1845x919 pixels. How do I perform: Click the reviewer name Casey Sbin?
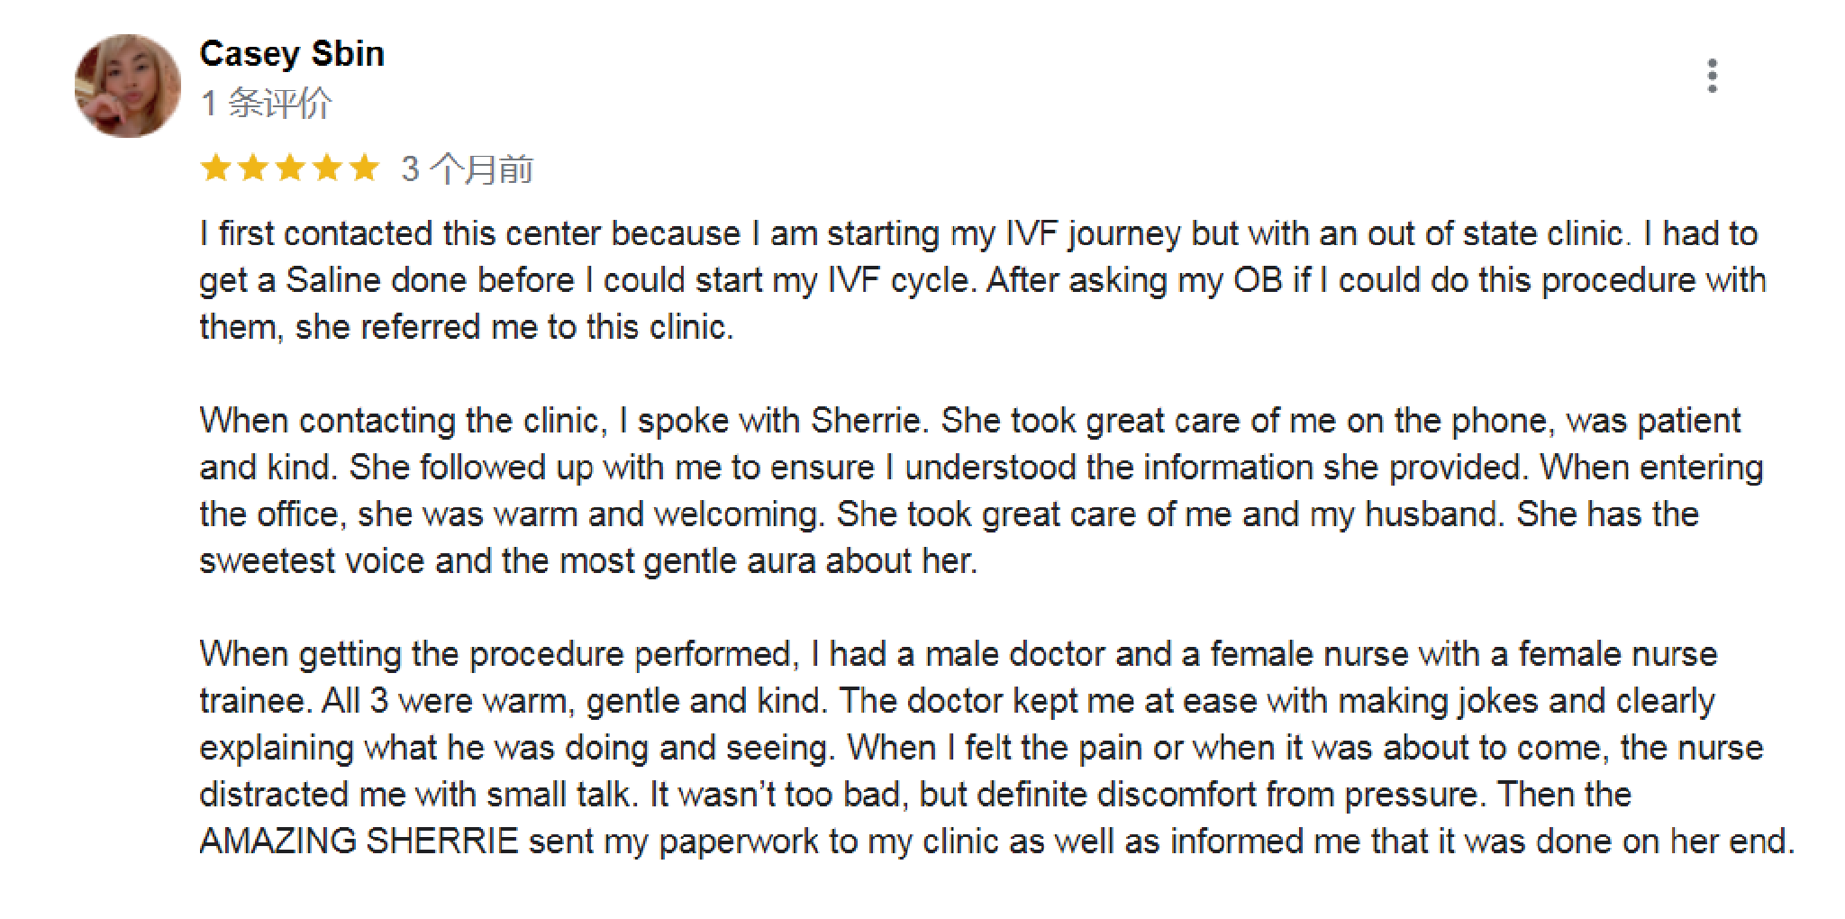(292, 54)
